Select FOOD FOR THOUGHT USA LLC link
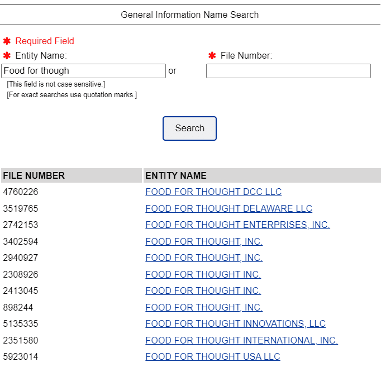Image resolution: width=381 pixels, height=367 pixels. pos(213,357)
